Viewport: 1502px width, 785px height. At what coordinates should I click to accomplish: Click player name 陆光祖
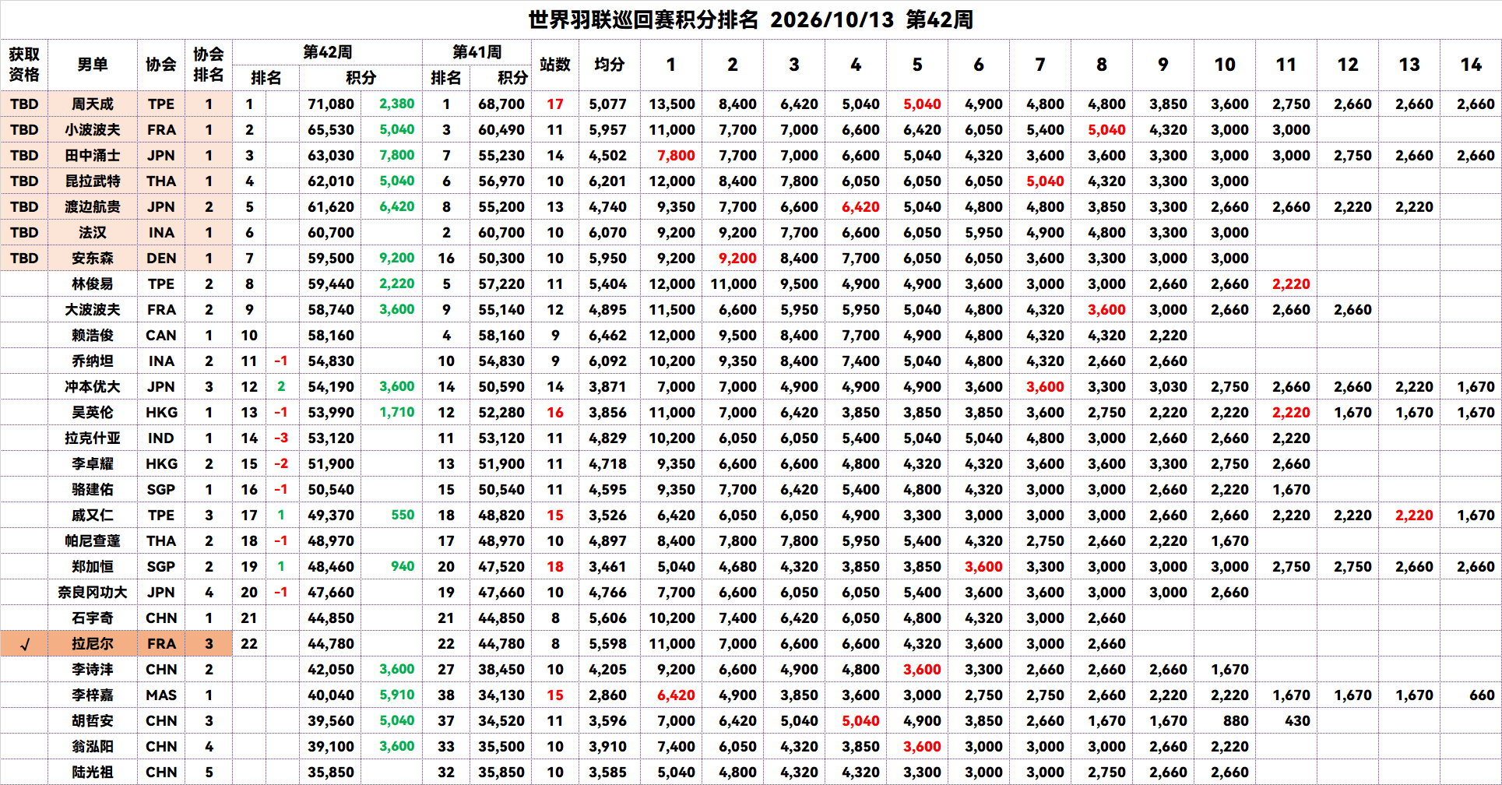[93, 772]
